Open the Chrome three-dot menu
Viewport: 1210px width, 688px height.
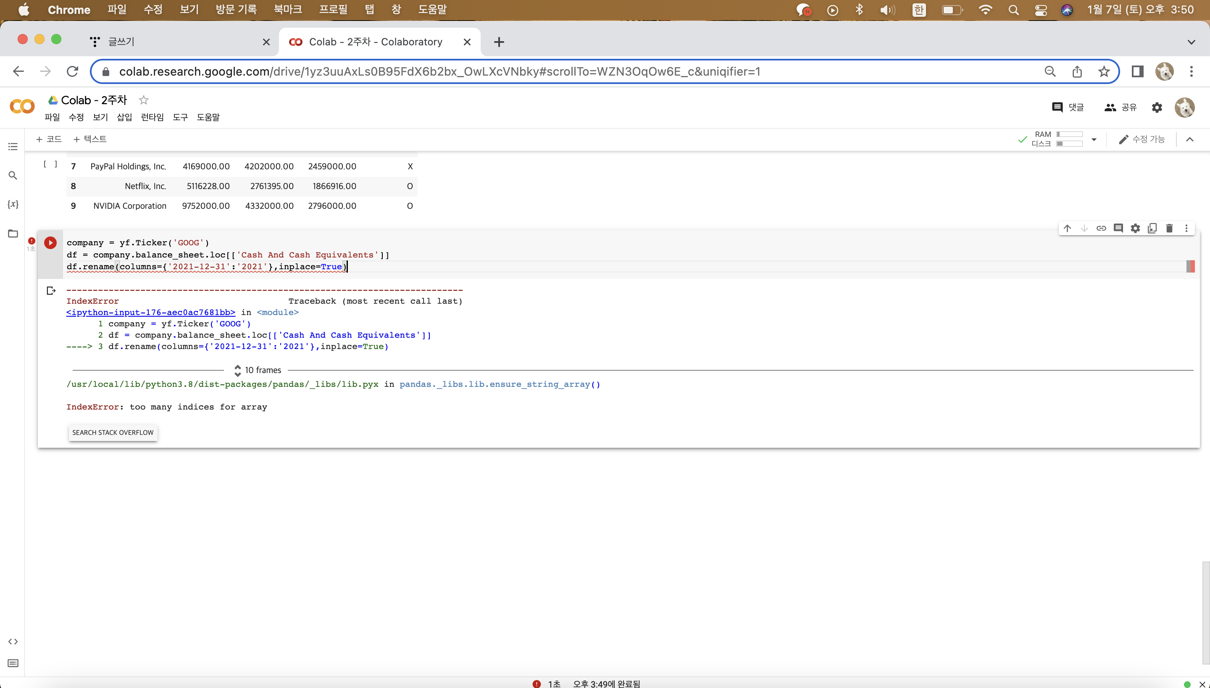(x=1191, y=72)
